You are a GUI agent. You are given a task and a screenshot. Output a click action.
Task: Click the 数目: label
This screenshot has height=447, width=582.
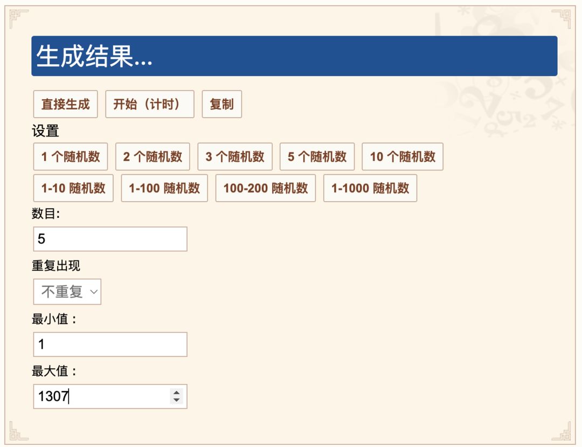(x=46, y=214)
